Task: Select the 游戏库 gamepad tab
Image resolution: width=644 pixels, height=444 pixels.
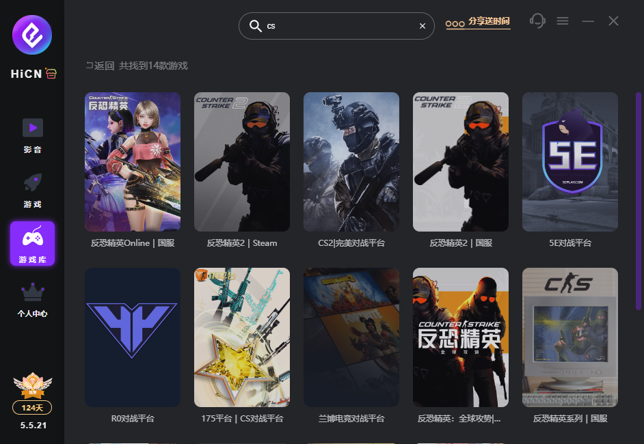Action: pyautogui.click(x=32, y=243)
